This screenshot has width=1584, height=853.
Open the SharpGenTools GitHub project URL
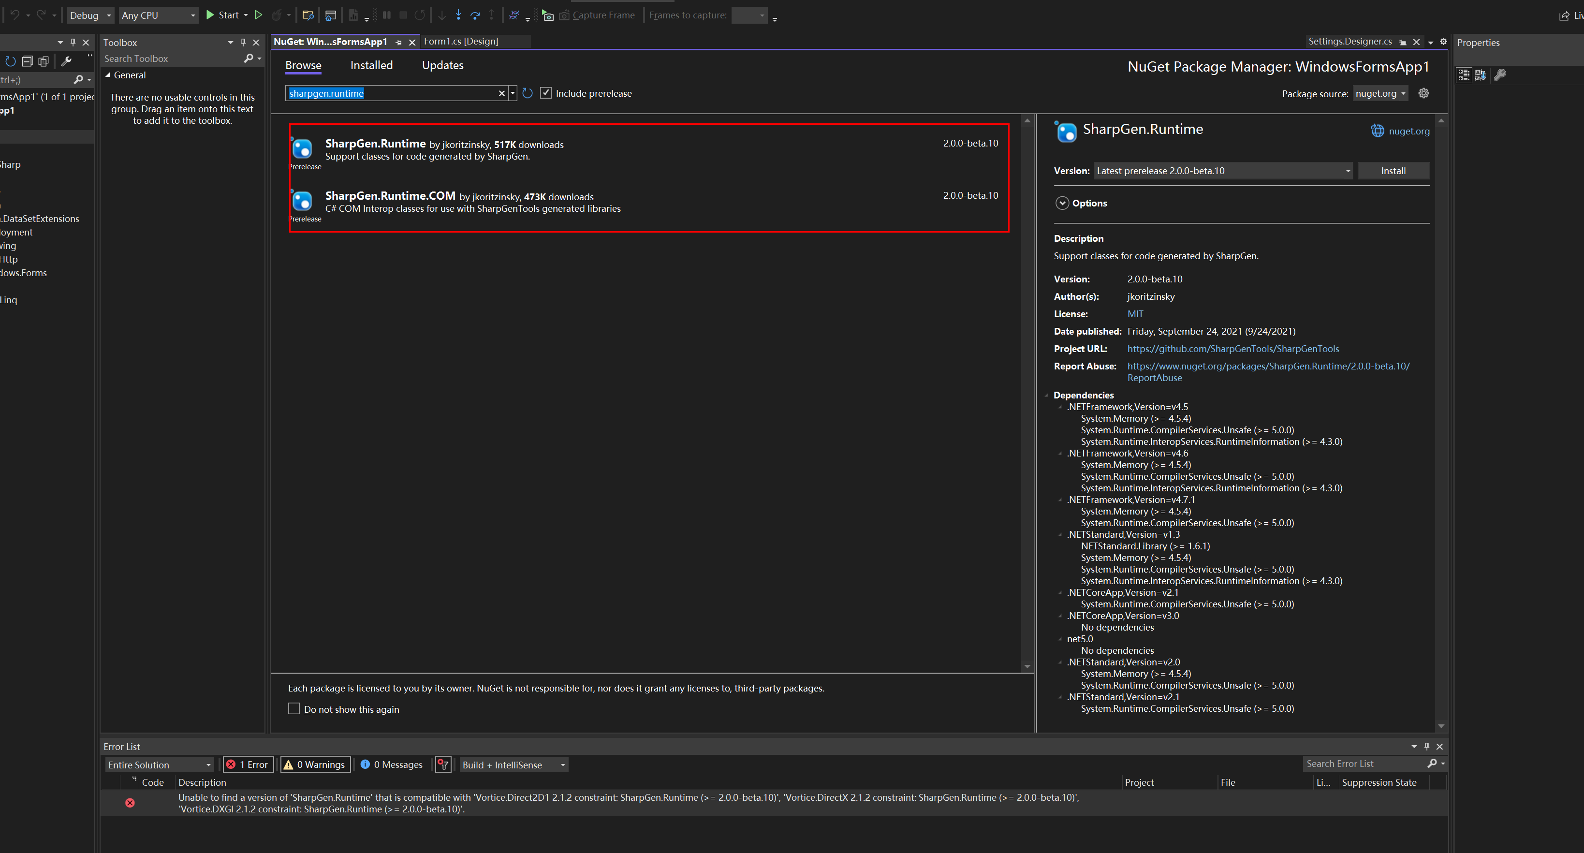coord(1232,349)
